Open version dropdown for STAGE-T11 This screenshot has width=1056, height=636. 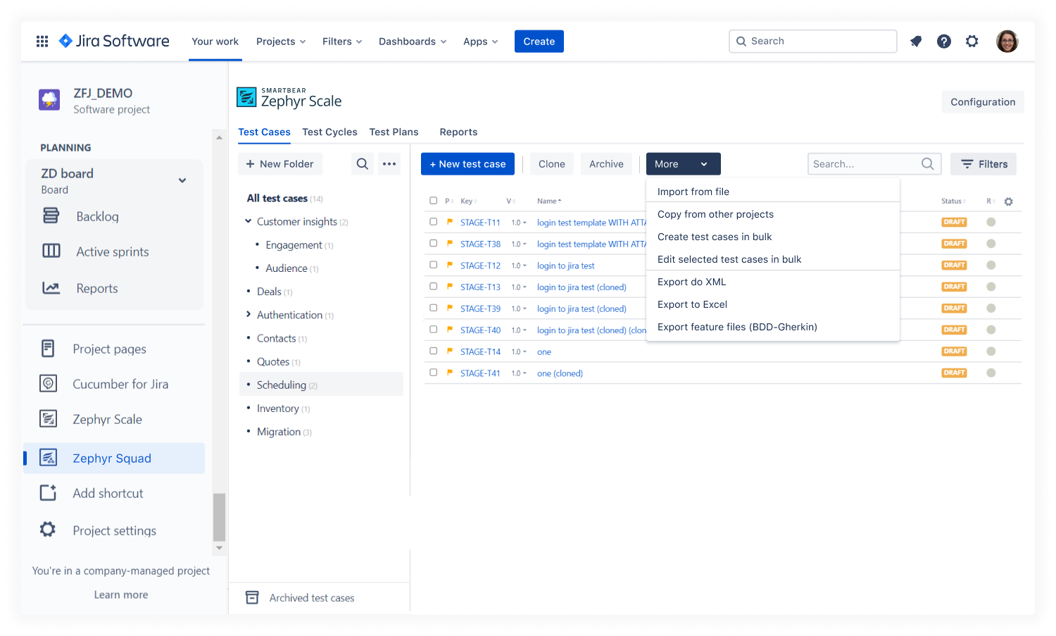[519, 223]
